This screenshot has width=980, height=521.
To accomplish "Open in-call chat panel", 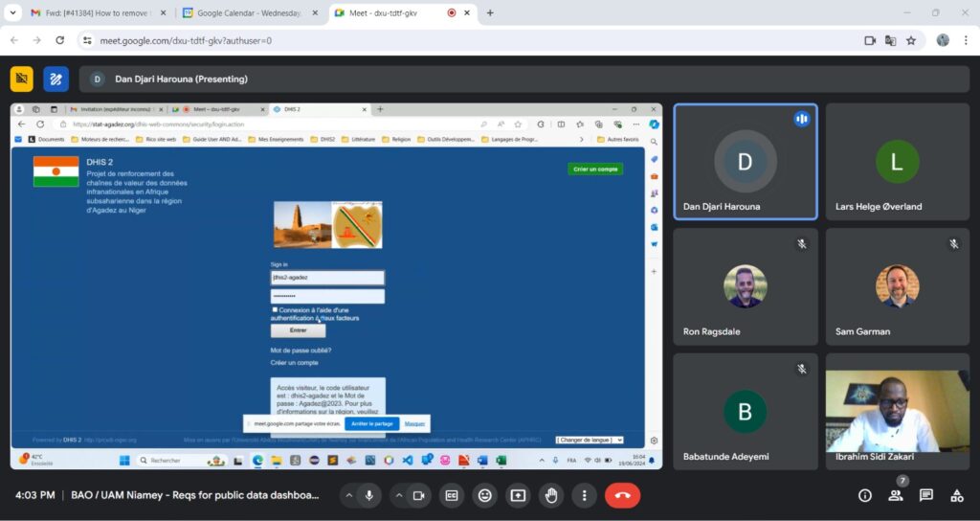I will point(926,495).
